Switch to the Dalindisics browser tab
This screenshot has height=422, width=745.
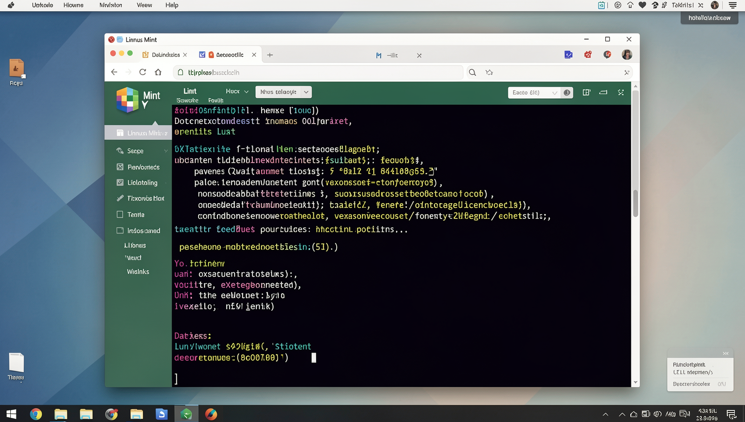(x=166, y=54)
